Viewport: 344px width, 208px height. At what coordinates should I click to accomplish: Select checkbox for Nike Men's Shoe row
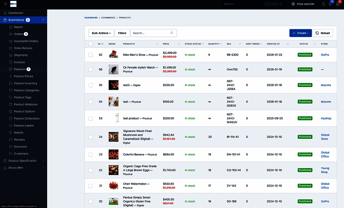pyautogui.click(x=91, y=55)
